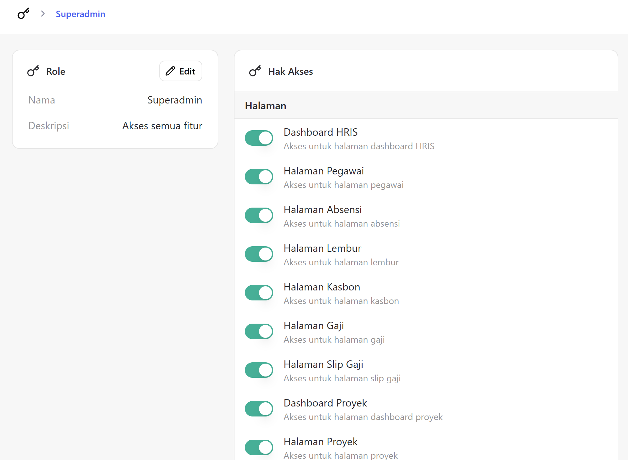Click the Hak Akses panel title

click(x=290, y=71)
